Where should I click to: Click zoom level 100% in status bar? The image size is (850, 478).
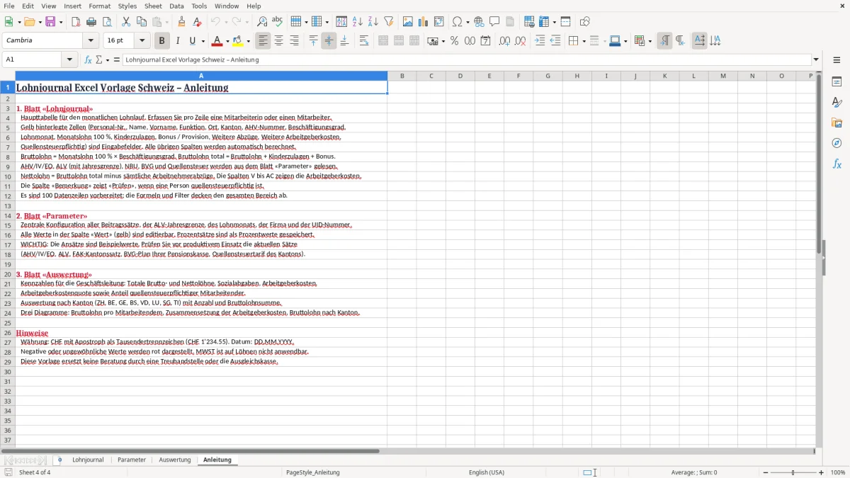tap(838, 472)
